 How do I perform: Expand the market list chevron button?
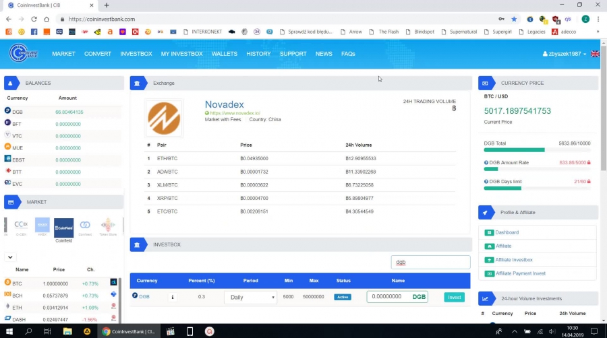pyautogui.click(x=10, y=257)
